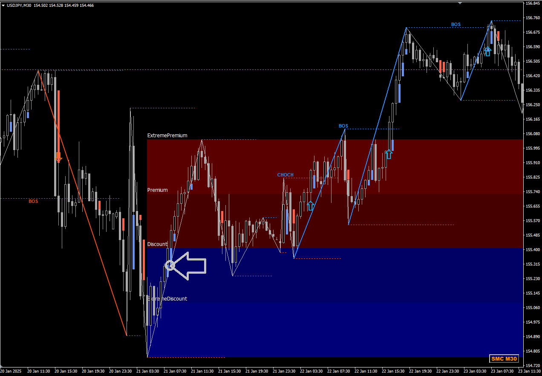Click the Premium zone label
The height and width of the screenshot is (376, 542).
pyautogui.click(x=158, y=190)
